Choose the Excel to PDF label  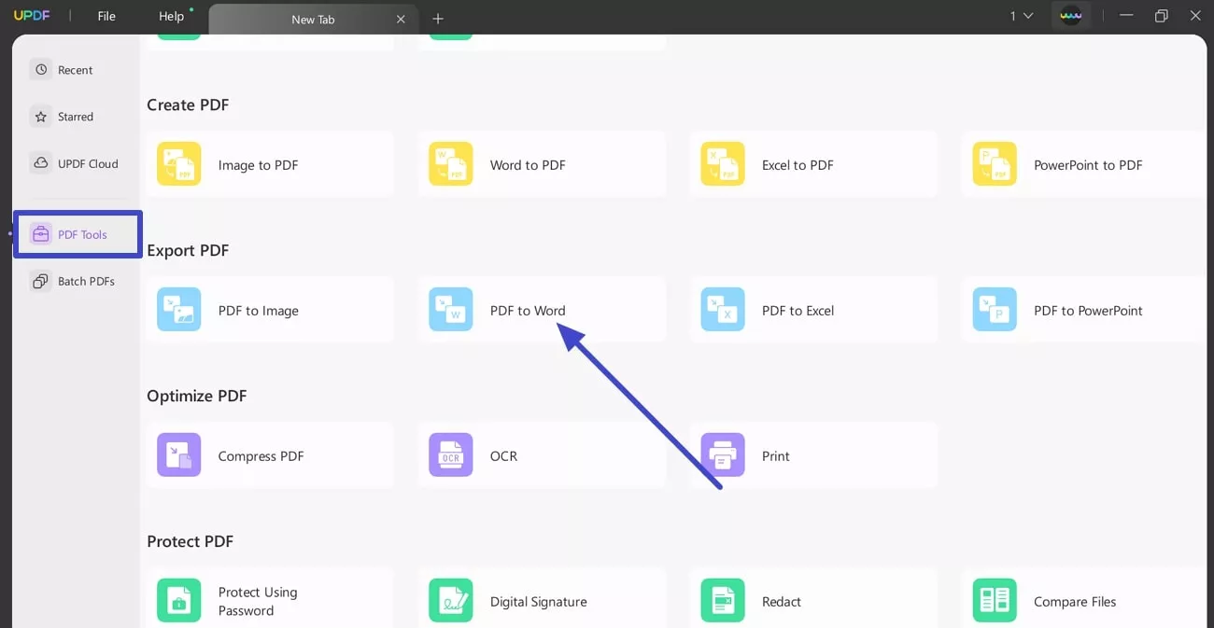point(798,165)
